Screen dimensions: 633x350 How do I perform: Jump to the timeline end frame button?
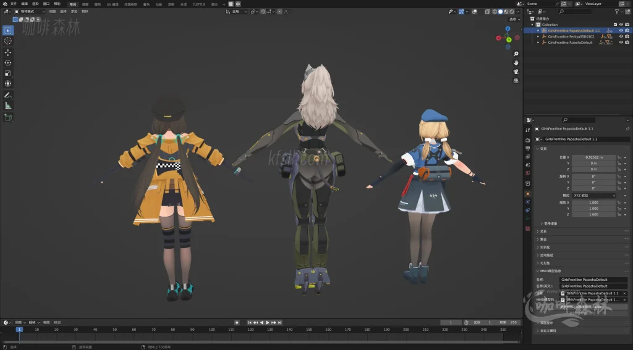[279, 323]
